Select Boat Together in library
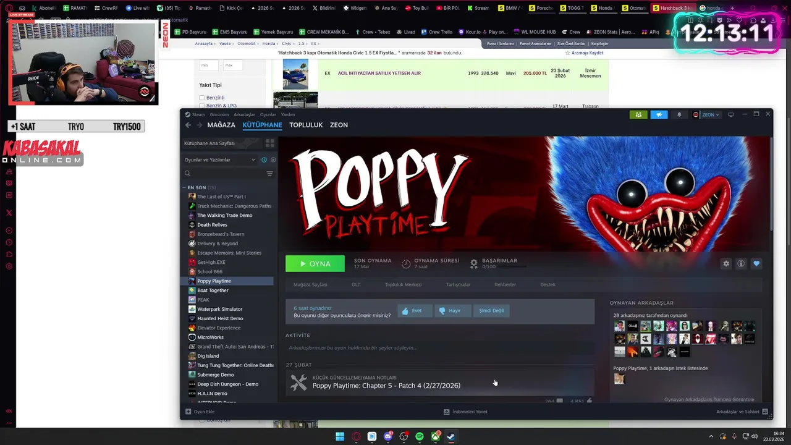 click(x=213, y=290)
